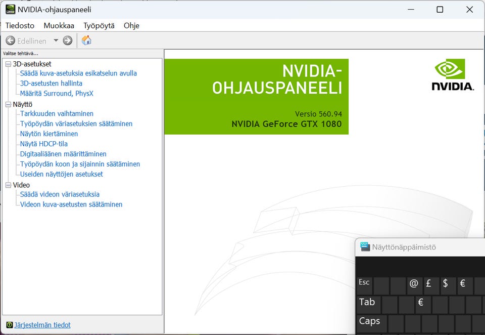Maximize the NVIDIA-ohjauspaneeli window
Image resolution: width=485 pixels, height=335 pixels.
tap(440, 10)
